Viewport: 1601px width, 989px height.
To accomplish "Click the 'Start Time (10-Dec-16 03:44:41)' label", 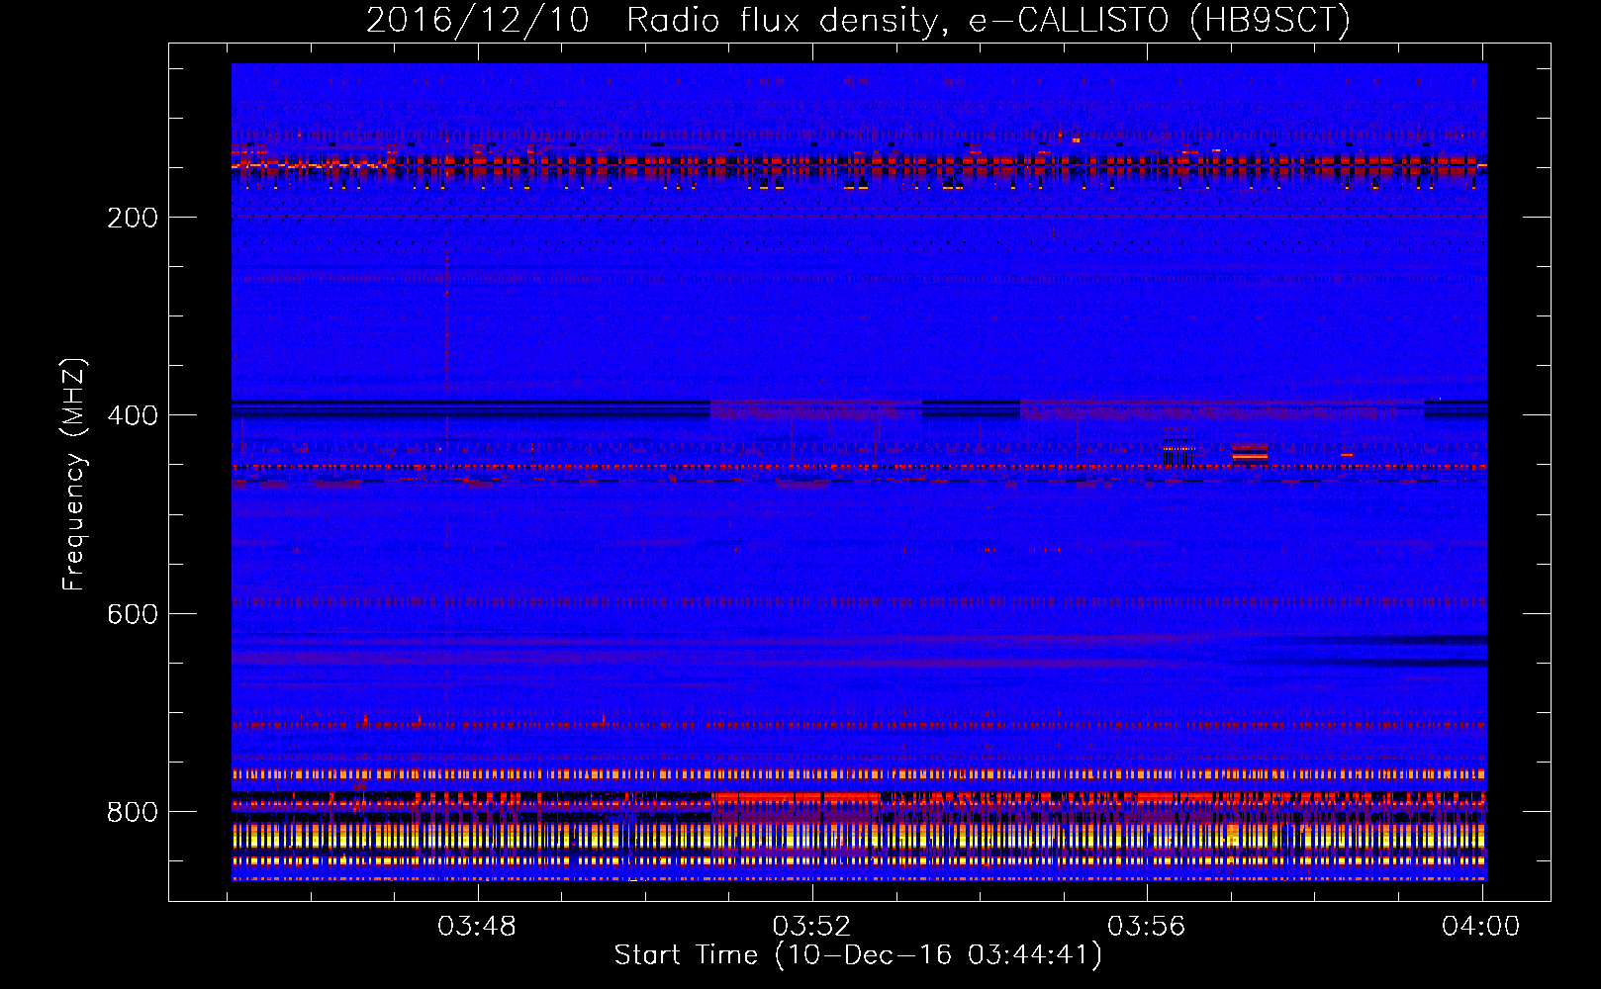I will click(858, 955).
